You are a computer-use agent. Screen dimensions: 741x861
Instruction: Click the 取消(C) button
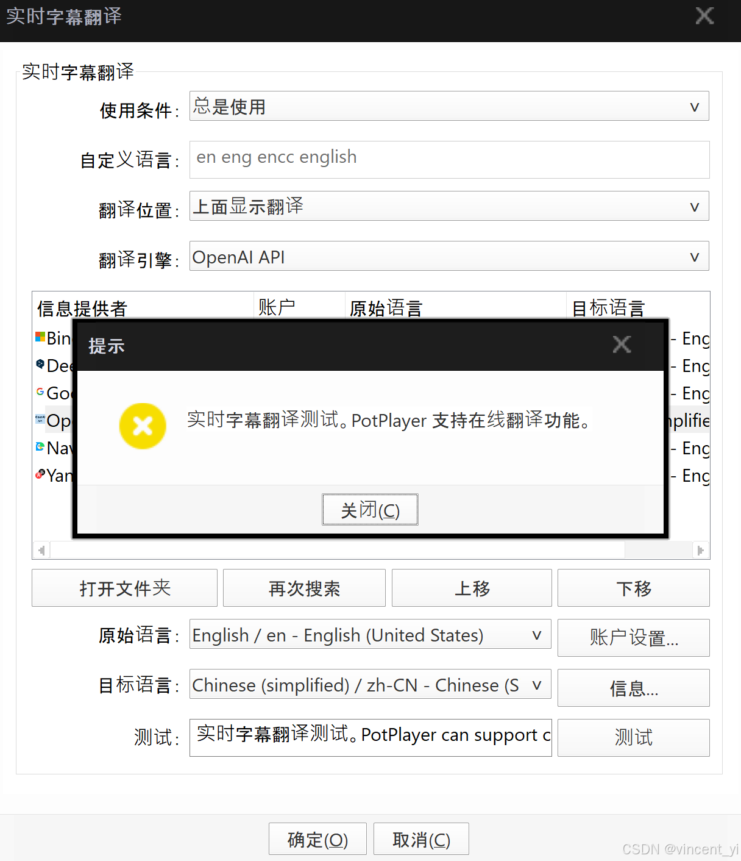[x=421, y=839]
